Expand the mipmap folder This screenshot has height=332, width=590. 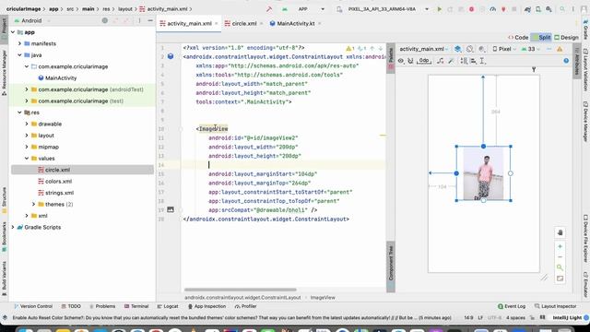click(x=27, y=147)
